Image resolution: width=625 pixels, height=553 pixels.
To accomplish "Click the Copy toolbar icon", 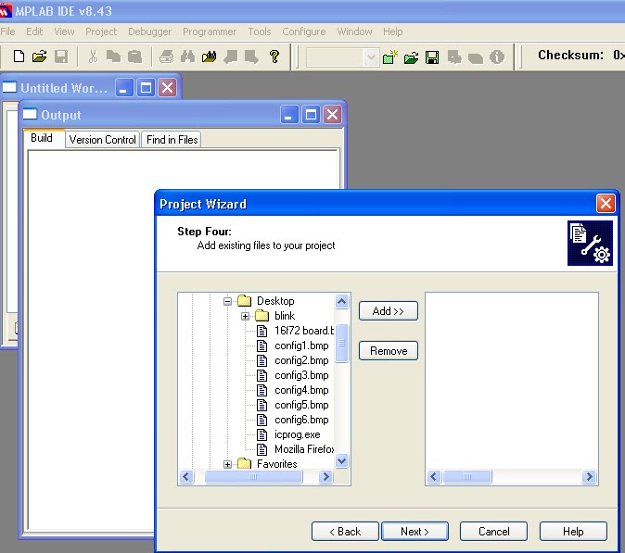I will [114, 57].
